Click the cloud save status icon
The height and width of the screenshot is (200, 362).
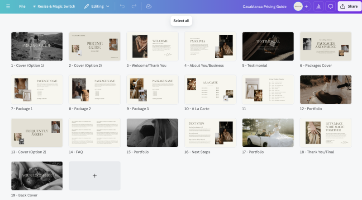[x=149, y=7]
